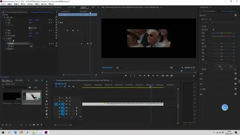Step back one frame in Program monitor
The width and height of the screenshot is (240, 135).
[x=144, y=76]
